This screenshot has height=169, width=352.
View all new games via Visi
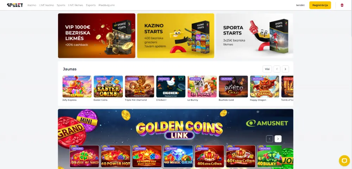pyautogui.click(x=267, y=69)
